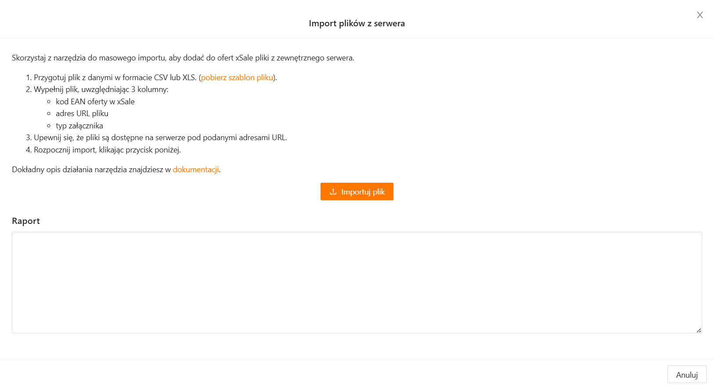Click the upload arrow icon on the import button

click(x=333, y=191)
